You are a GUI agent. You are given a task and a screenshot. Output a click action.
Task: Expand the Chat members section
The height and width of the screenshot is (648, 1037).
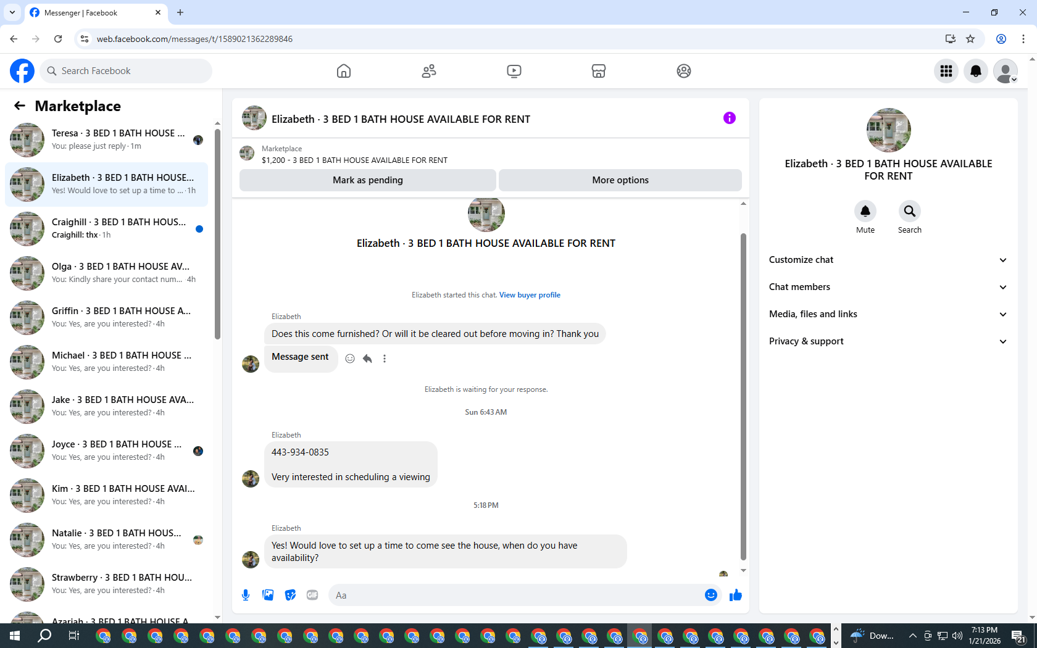click(888, 287)
